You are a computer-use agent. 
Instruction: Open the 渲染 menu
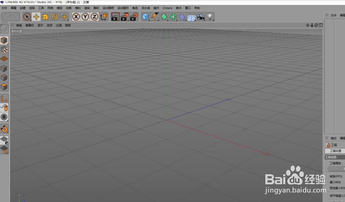87,8
